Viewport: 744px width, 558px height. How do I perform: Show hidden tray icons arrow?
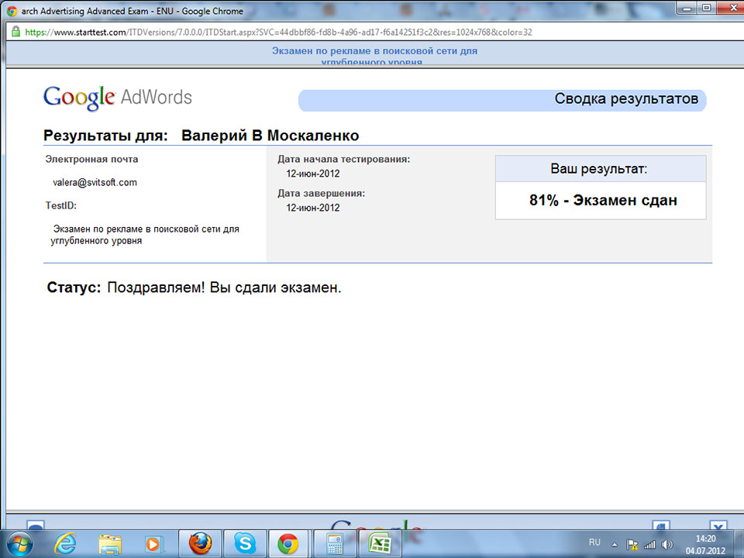(615, 545)
